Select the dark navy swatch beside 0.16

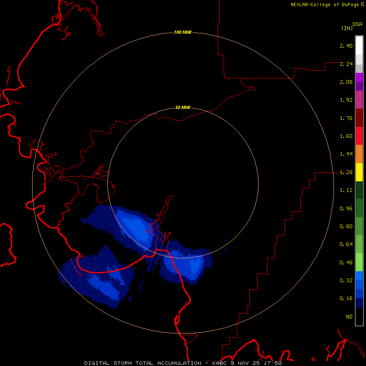click(x=359, y=303)
